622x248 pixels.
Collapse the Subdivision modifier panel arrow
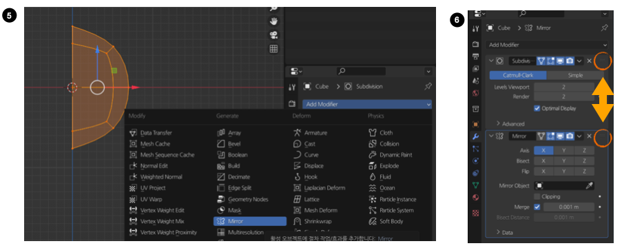pyautogui.click(x=491, y=61)
